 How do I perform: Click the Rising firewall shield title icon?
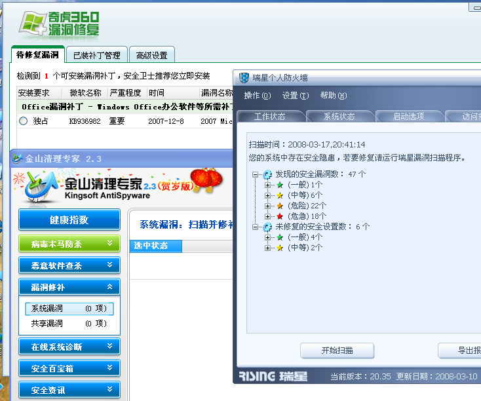tap(244, 77)
